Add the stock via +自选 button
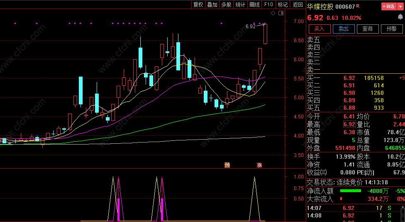 click(x=389, y=7)
